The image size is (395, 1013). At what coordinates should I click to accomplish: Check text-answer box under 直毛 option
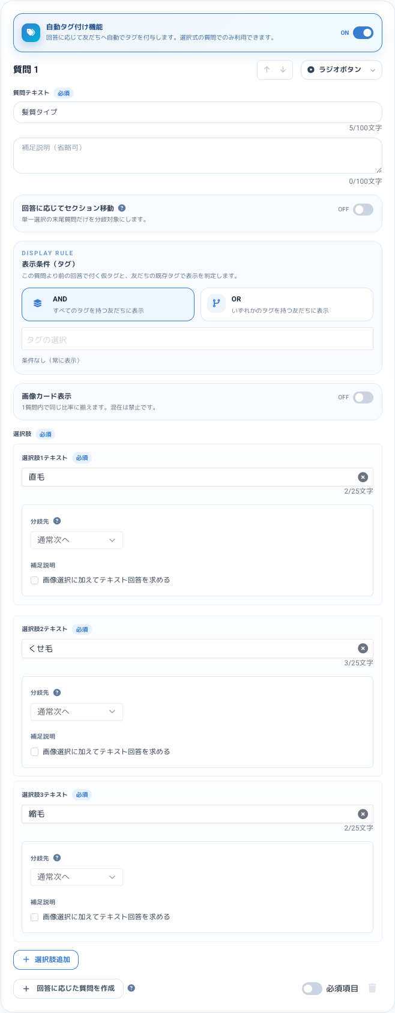coord(35,580)
